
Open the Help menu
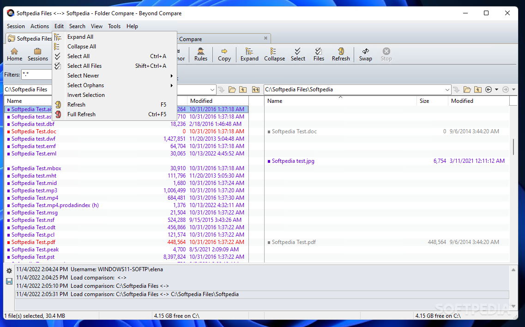(132, 26)
